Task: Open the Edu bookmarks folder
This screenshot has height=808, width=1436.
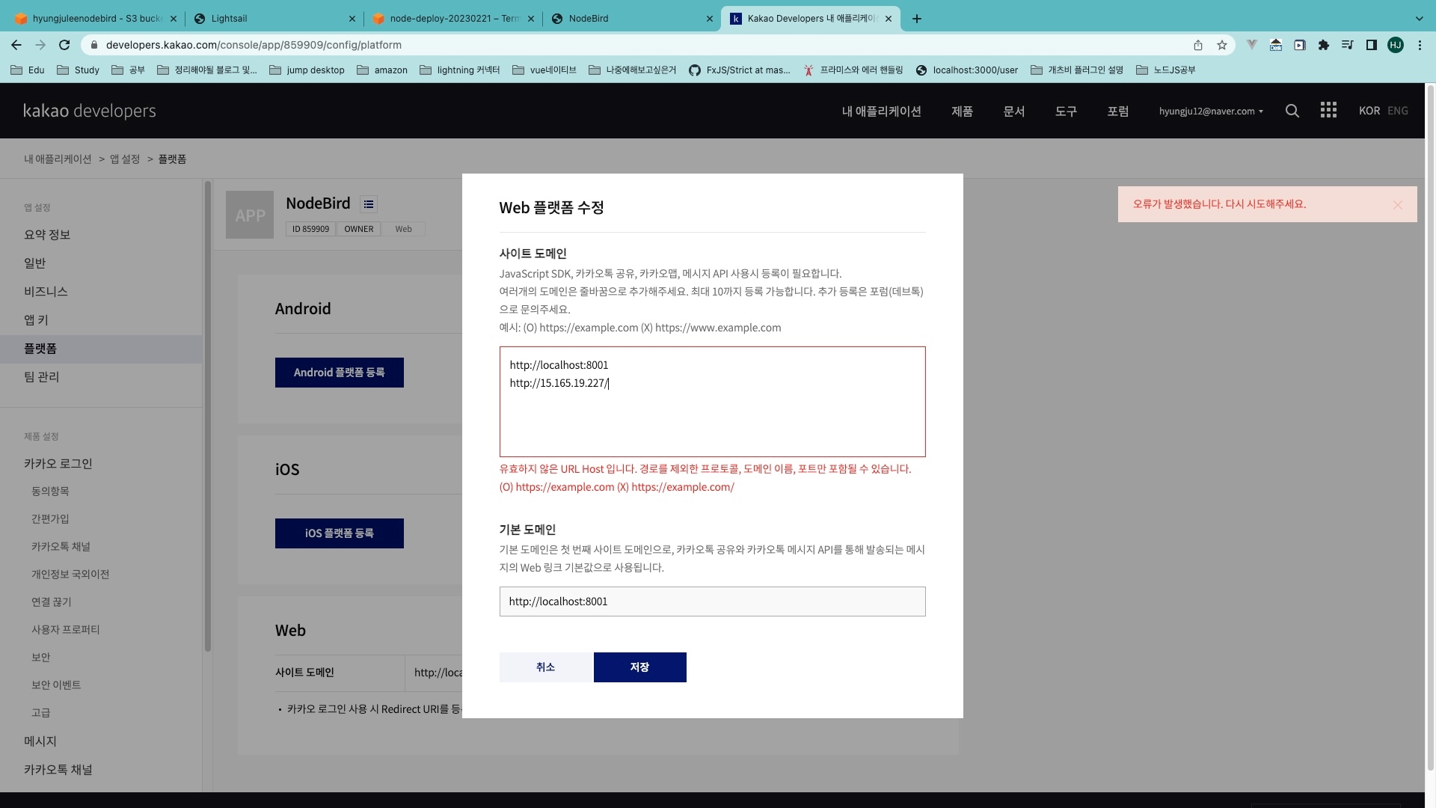Action: [x=28, y=70]
